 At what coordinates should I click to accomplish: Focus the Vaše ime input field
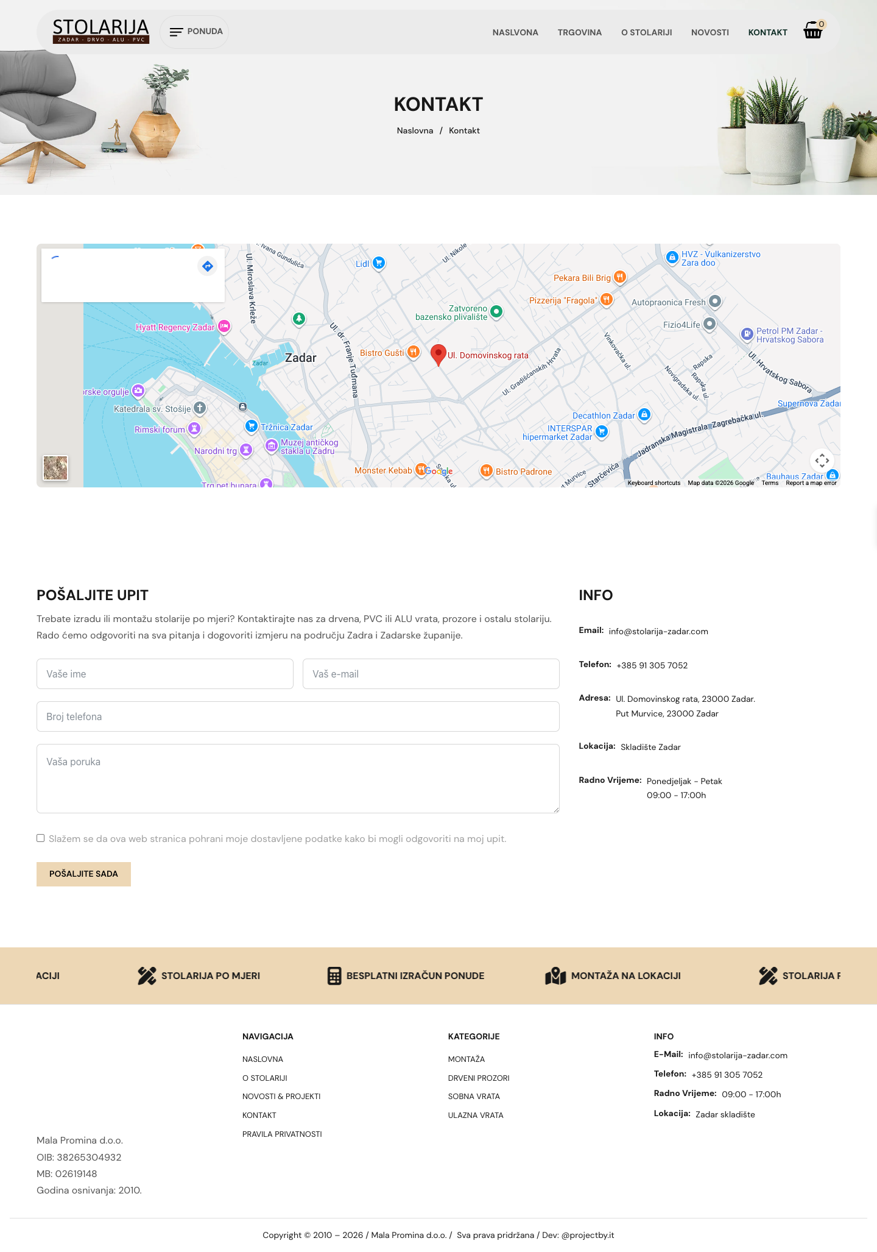165,674
